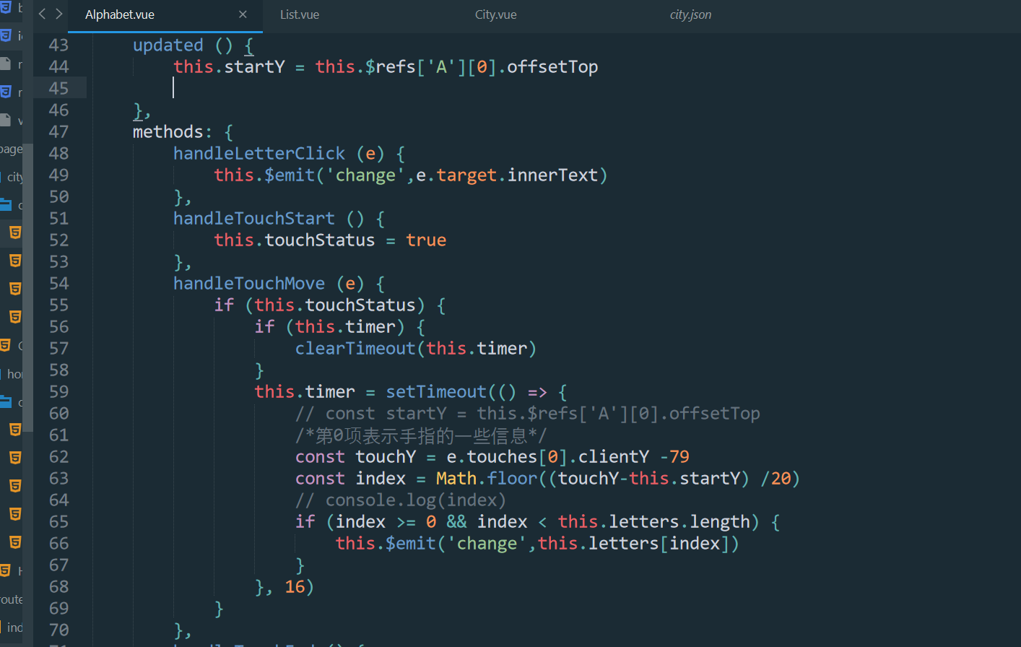The height and width of the screenshot is (647, 1021).
Task: Click line number 63 in the gutter
Action: coord(58,478)
